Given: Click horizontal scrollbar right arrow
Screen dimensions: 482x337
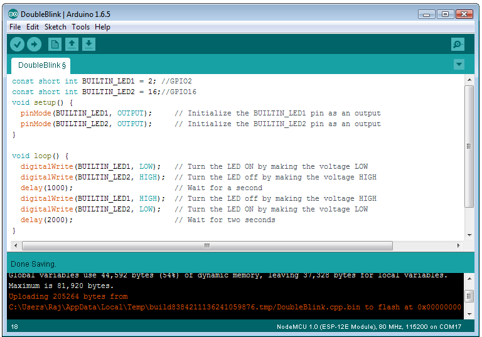Looking at the screenshot, I should tap(459, 245).
